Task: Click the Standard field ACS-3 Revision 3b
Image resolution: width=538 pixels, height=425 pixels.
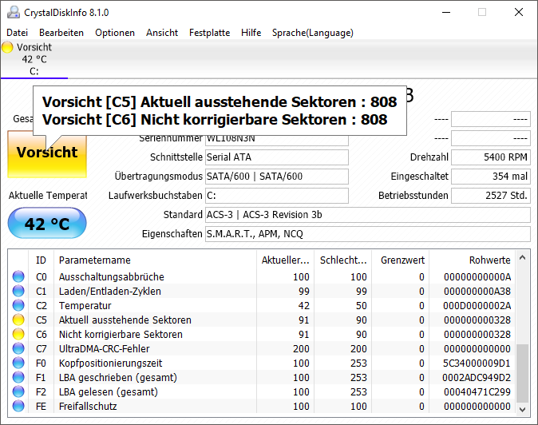Action: coord(368,215)
